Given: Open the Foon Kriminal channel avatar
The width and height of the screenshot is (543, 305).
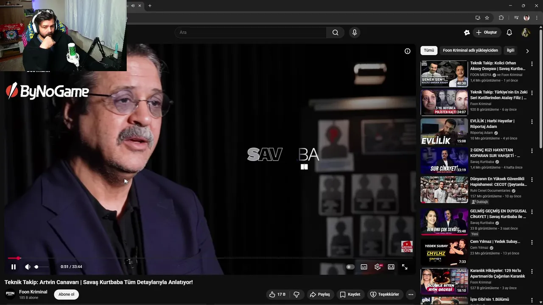Looking at the screenshot, I should (x=10, y=294).
